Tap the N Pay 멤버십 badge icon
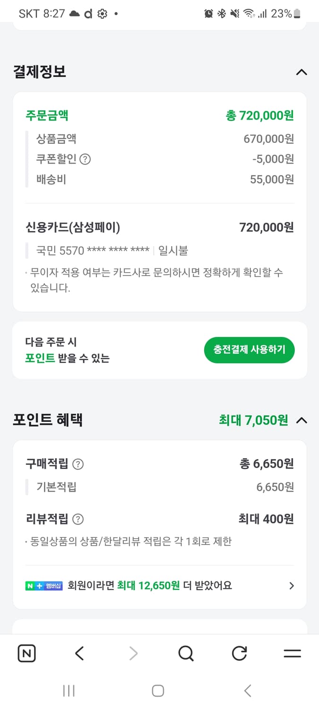Viewport: 319px width, 710px height. click(x=44, y=586)
